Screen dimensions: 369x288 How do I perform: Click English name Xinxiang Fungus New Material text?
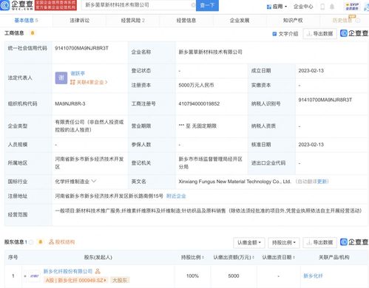234,182
